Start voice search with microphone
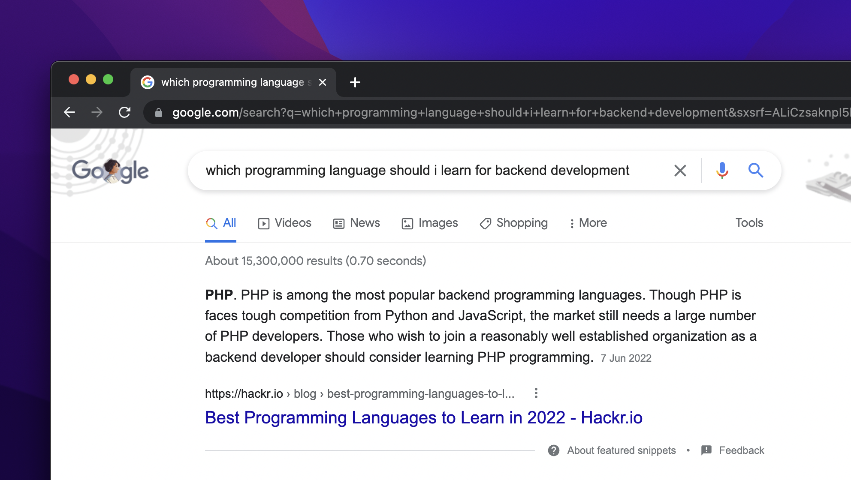The image size is (851, 480). click(722, 171)
